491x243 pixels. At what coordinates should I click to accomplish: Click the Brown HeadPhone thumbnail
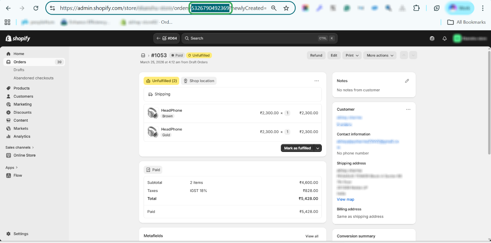point(153,113)
